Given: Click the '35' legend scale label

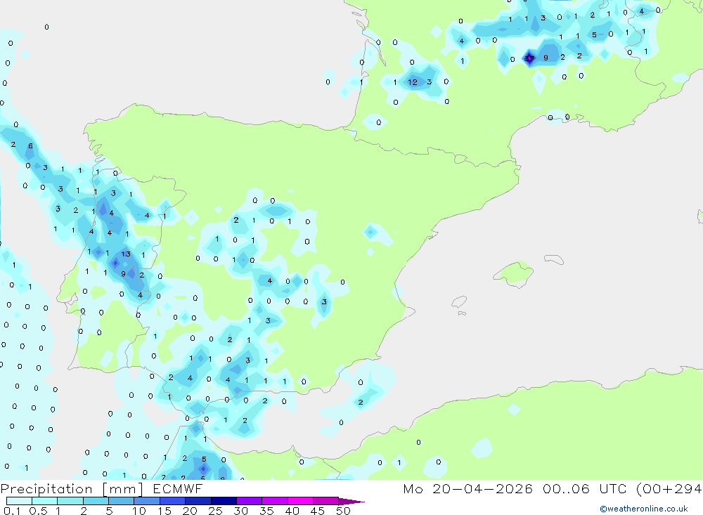Looking at the screenshot, I should [x=266, y=511].
